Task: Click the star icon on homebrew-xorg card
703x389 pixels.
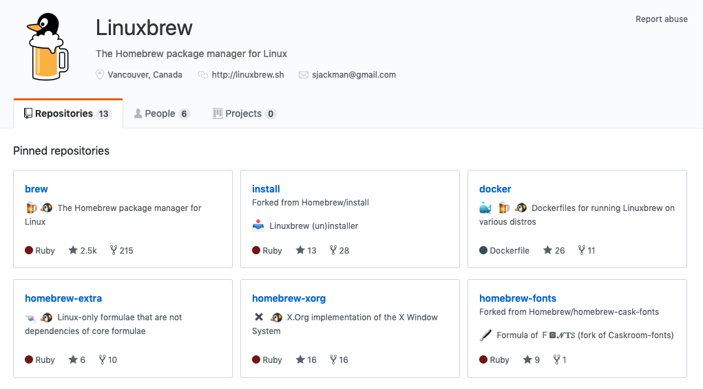Action: pyautogui.click(x=300, y=359)
